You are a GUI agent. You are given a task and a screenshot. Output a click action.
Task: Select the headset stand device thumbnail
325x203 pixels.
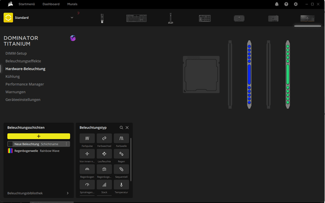pos(171,18)
